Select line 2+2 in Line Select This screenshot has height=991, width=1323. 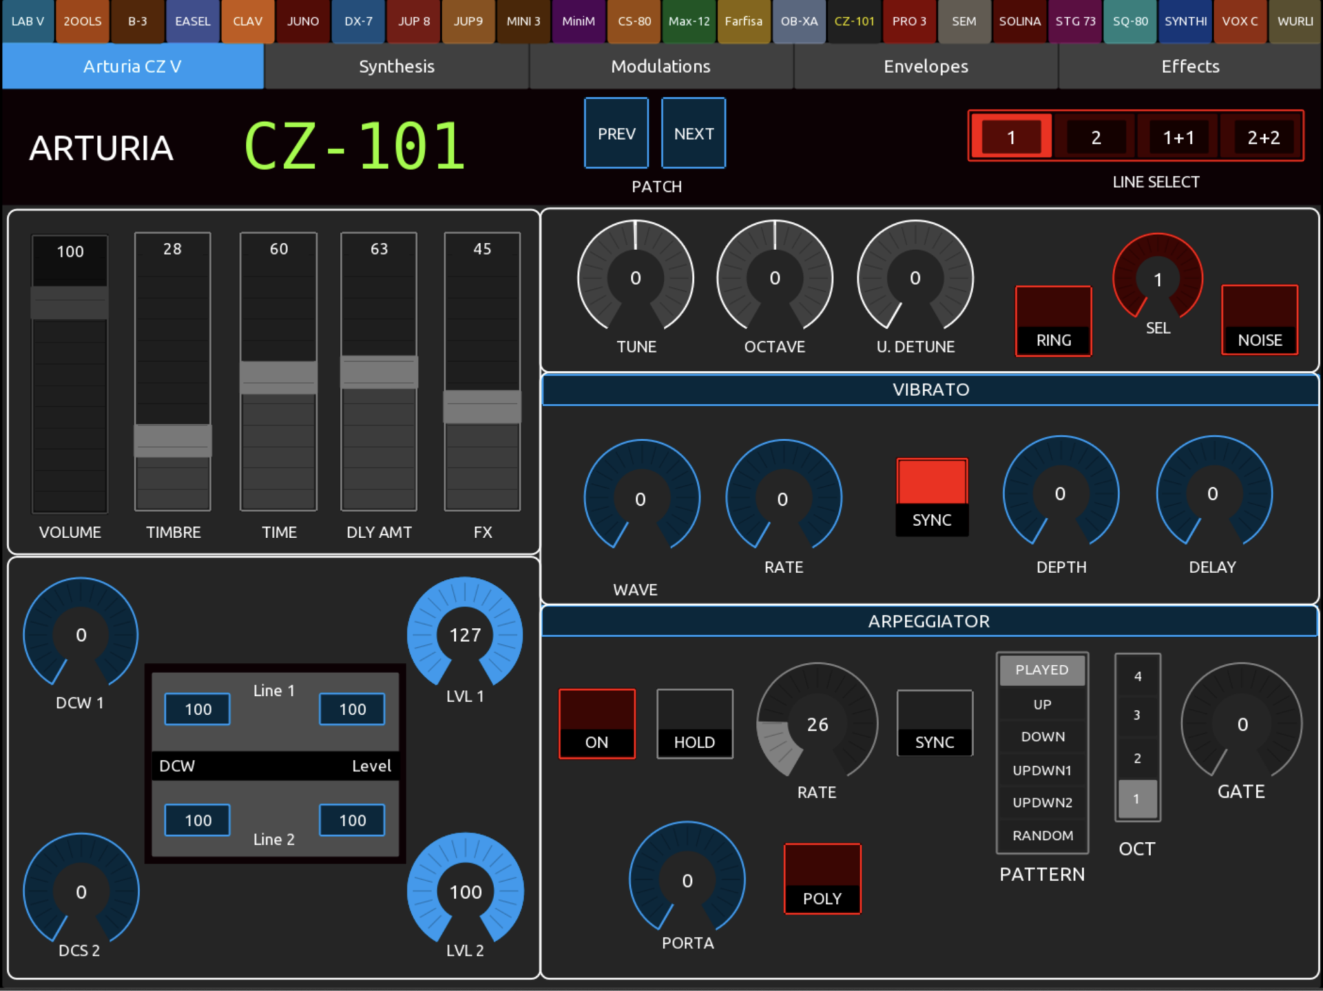(x=1263, y=137)
